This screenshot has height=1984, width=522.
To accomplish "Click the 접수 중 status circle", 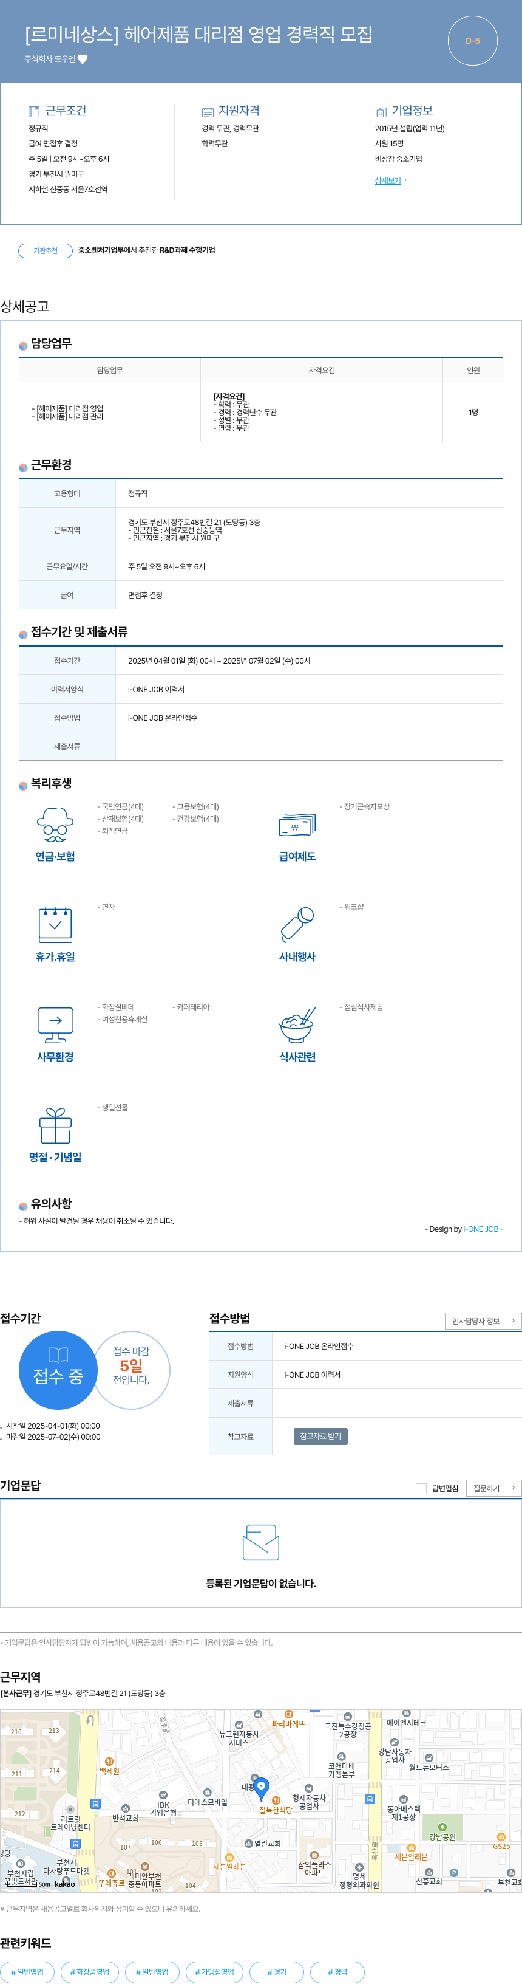I will 58,1370.
